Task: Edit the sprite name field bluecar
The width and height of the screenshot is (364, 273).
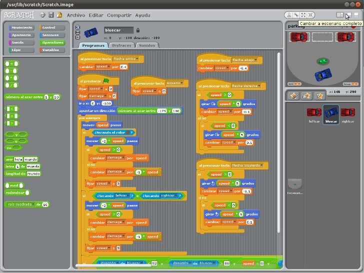Action: pyautogui.click(x=118, y=30)
